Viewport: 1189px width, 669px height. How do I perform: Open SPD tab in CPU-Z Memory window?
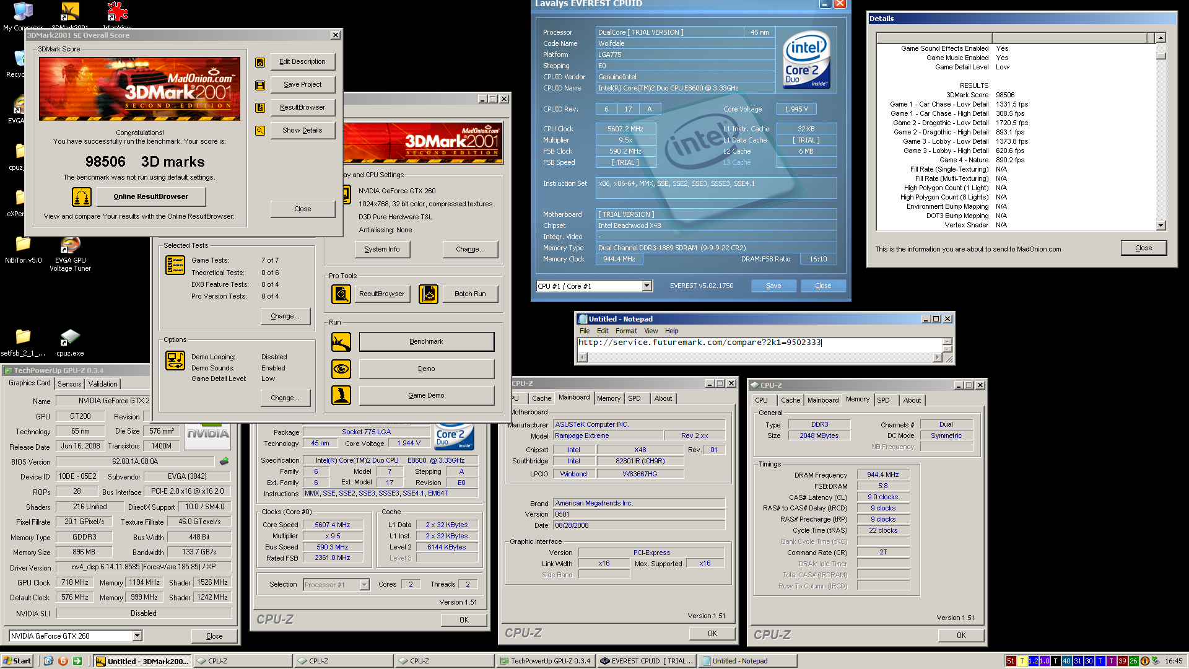(883, 400)
